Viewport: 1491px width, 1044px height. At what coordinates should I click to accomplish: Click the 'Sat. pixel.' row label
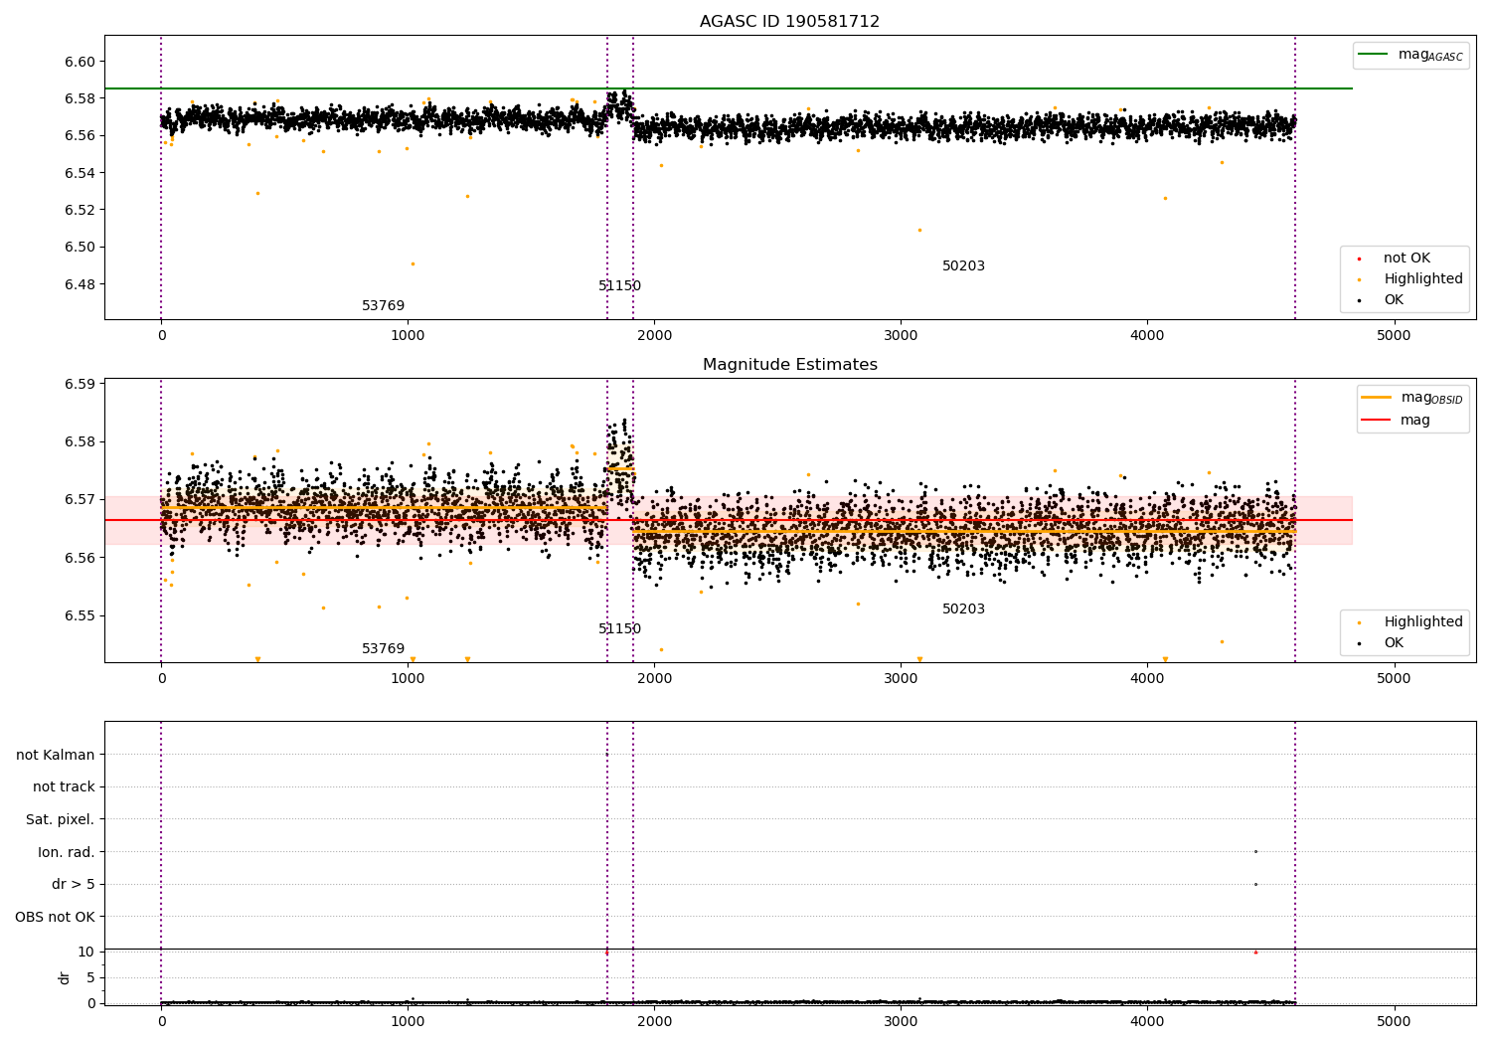pos(61,819)
